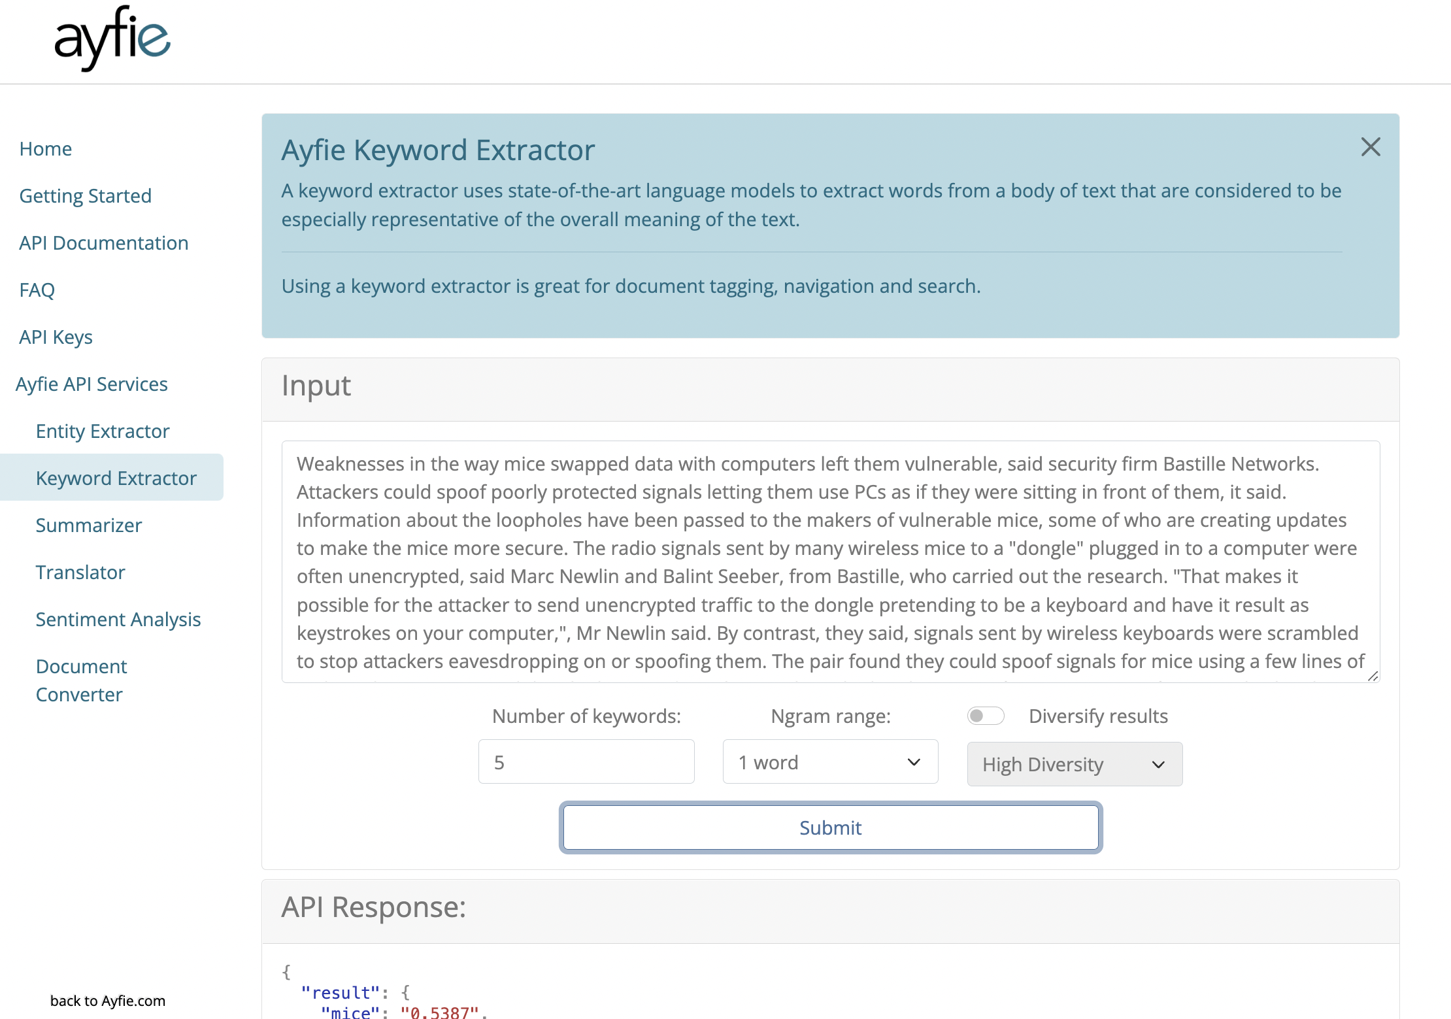Viewport: 1451px width, 1019px height.
Task: Click the Submit button
Action: [830, 826]
